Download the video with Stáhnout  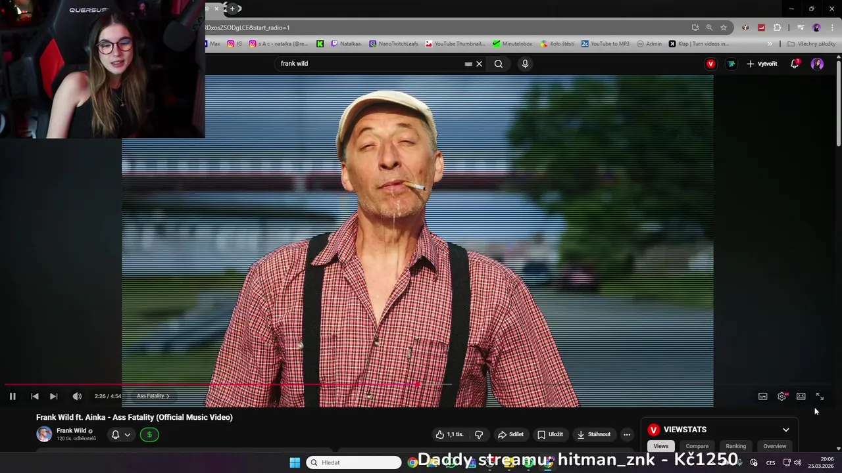pos(593,434)
